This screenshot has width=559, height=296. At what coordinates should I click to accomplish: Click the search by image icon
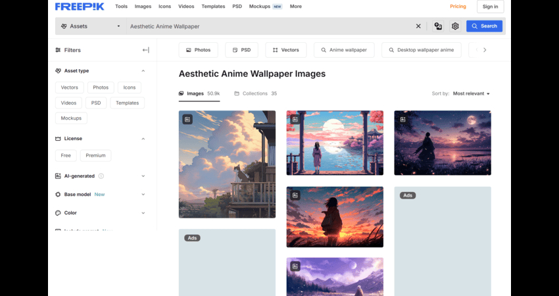click(x=438, y=26)
